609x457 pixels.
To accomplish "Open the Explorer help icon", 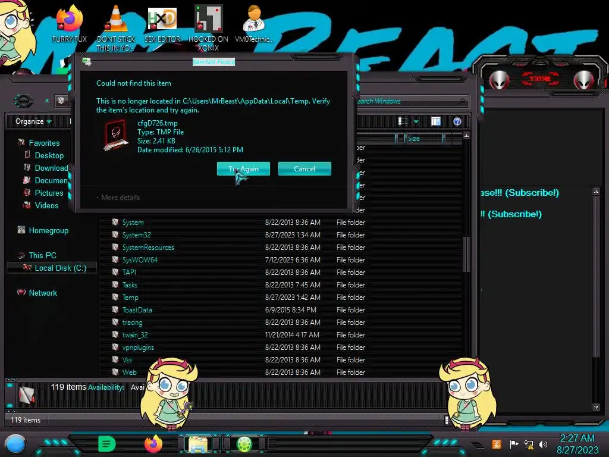I will (457, 121).
